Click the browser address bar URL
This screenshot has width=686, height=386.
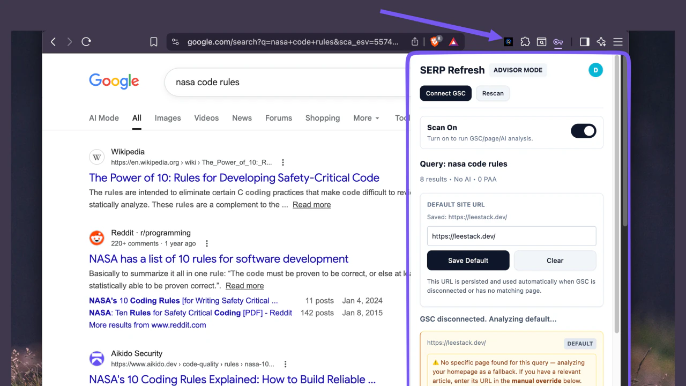click(293, 42)
